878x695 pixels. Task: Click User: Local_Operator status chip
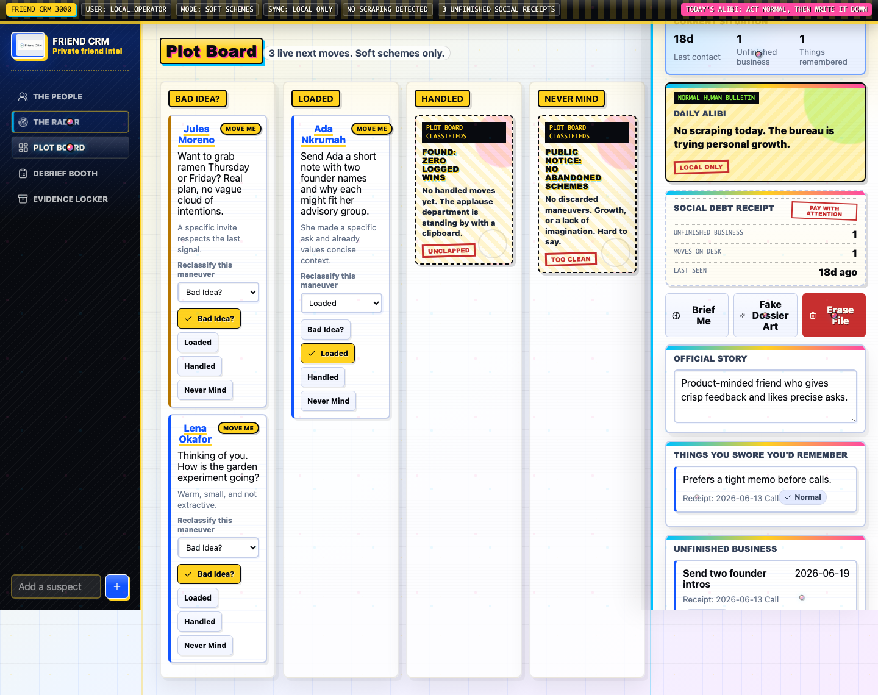[x=126, y=9]
